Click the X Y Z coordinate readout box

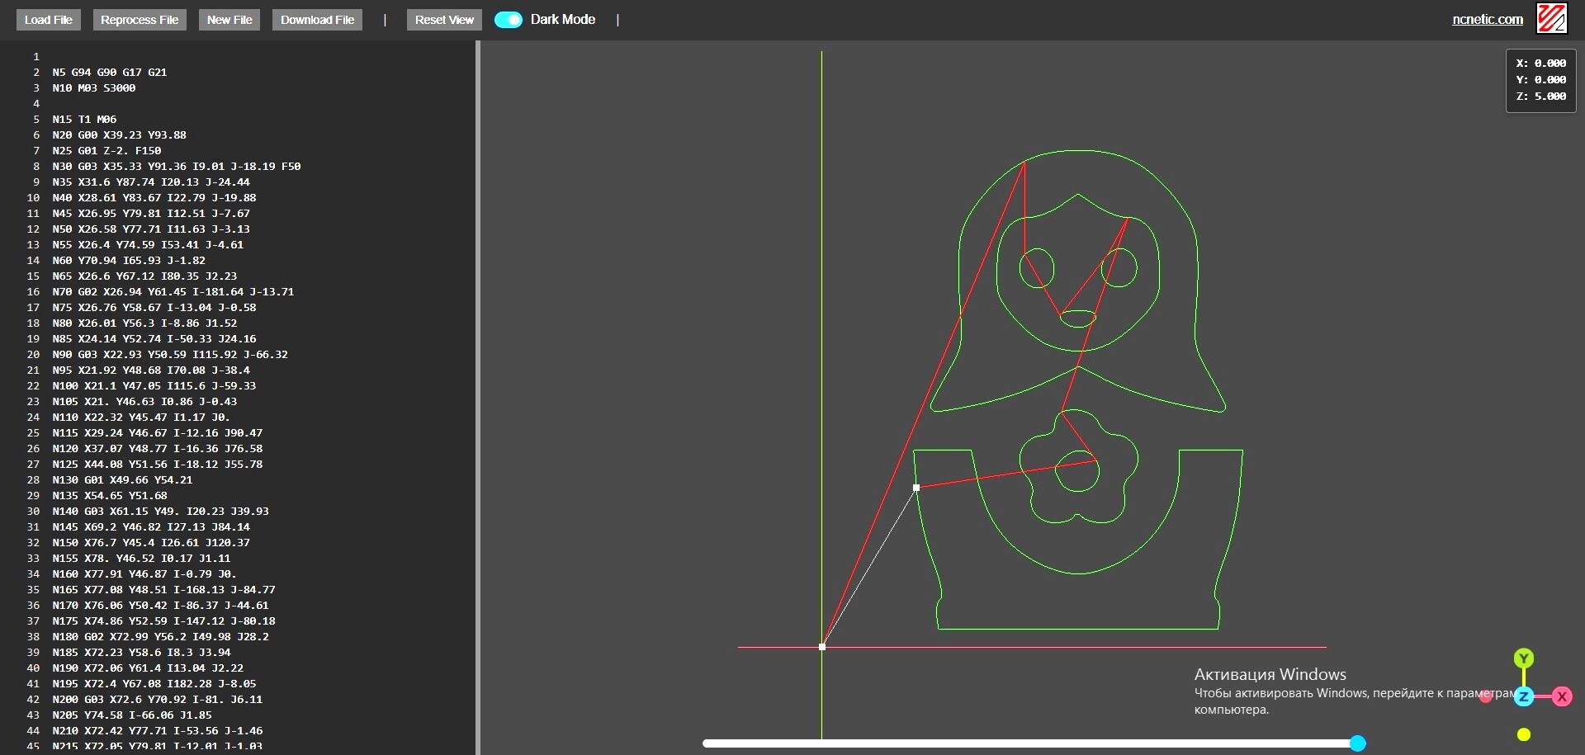click(1540, 80)
